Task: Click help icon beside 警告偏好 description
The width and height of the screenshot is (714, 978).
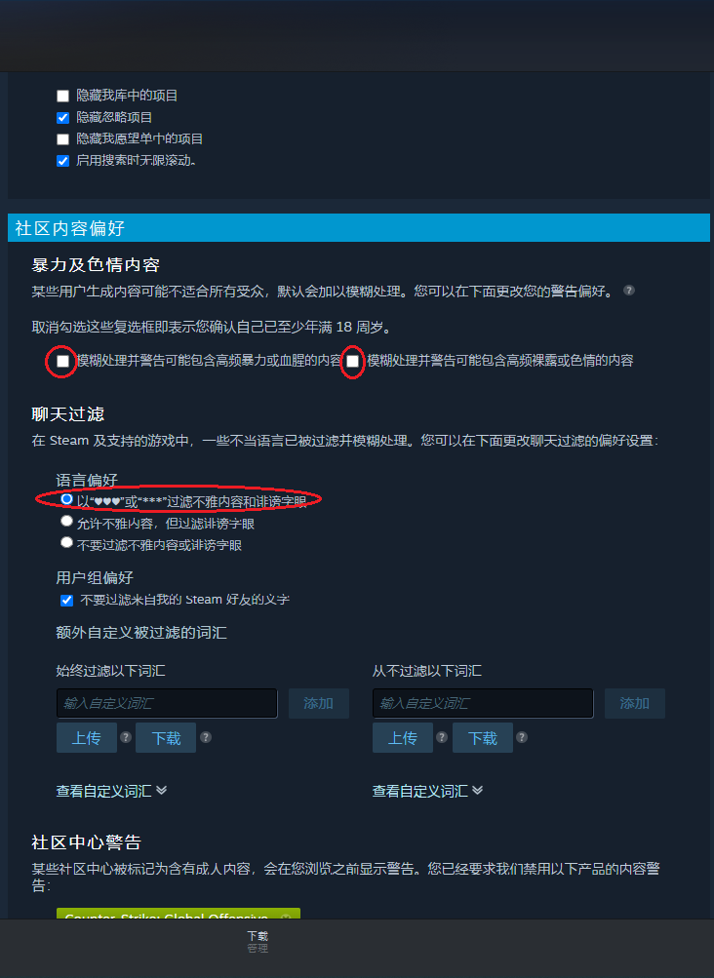Action: coord(629,290)
